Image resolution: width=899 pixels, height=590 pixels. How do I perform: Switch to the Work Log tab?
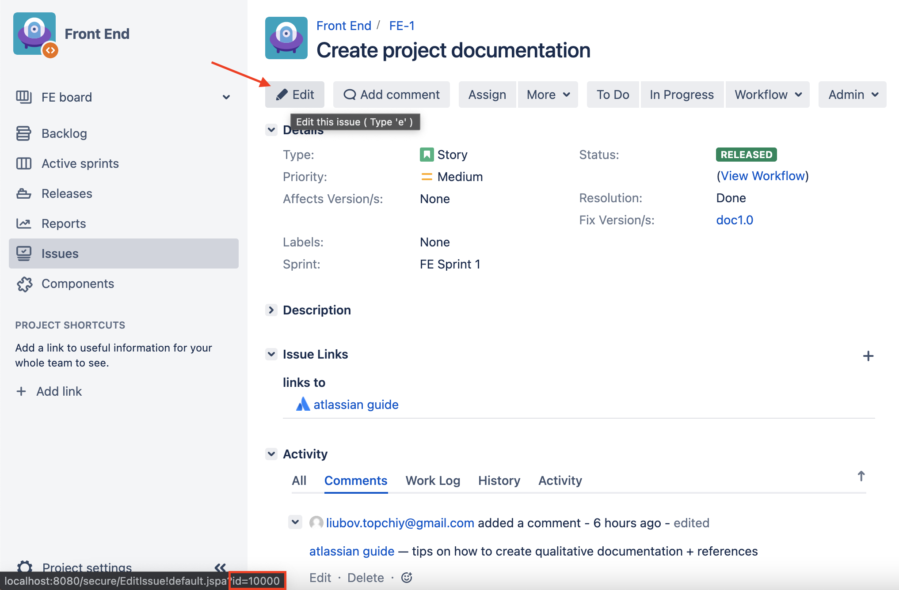(433, 480)
